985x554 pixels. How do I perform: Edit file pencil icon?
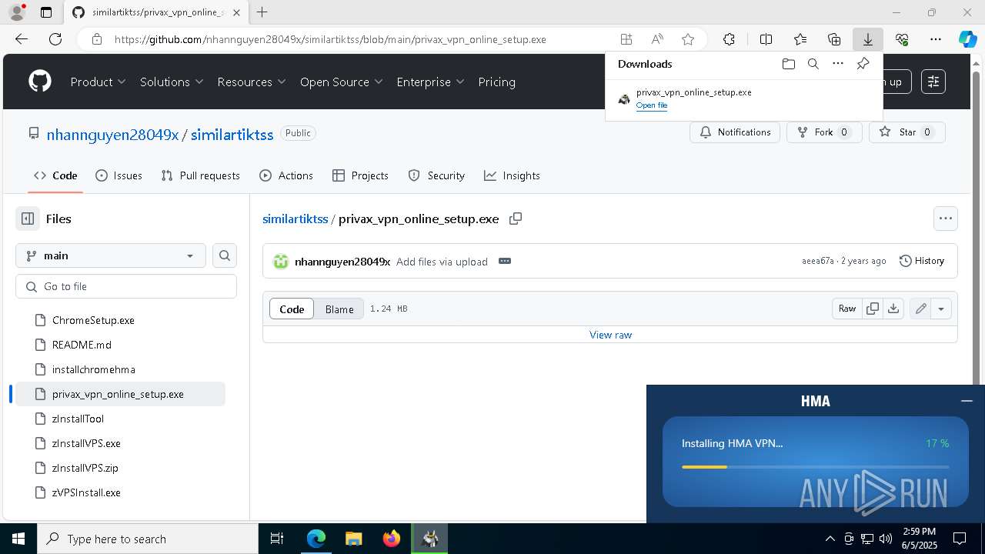[920, 309]
